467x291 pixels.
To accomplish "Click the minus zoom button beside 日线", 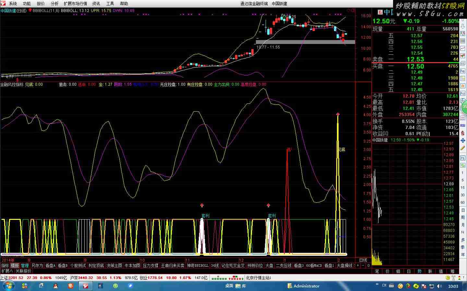I will [x=363, y=265].
